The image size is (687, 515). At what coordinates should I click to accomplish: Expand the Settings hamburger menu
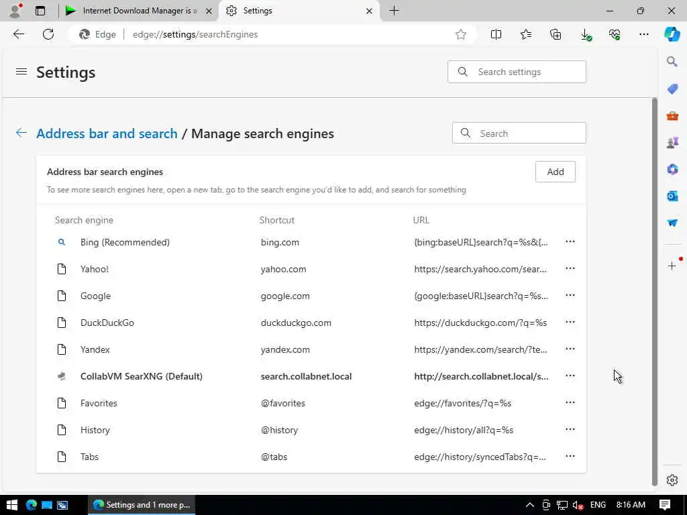click(21, 72)
